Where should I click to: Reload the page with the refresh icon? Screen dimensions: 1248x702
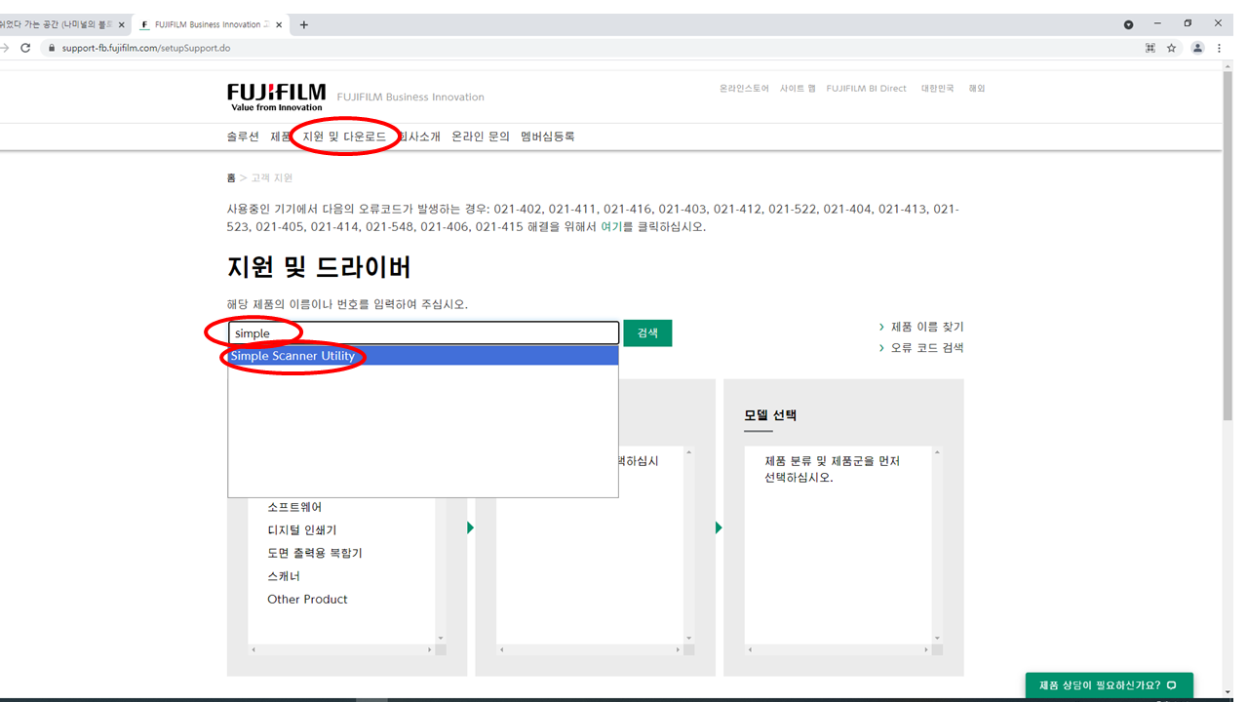pos(25,48)
